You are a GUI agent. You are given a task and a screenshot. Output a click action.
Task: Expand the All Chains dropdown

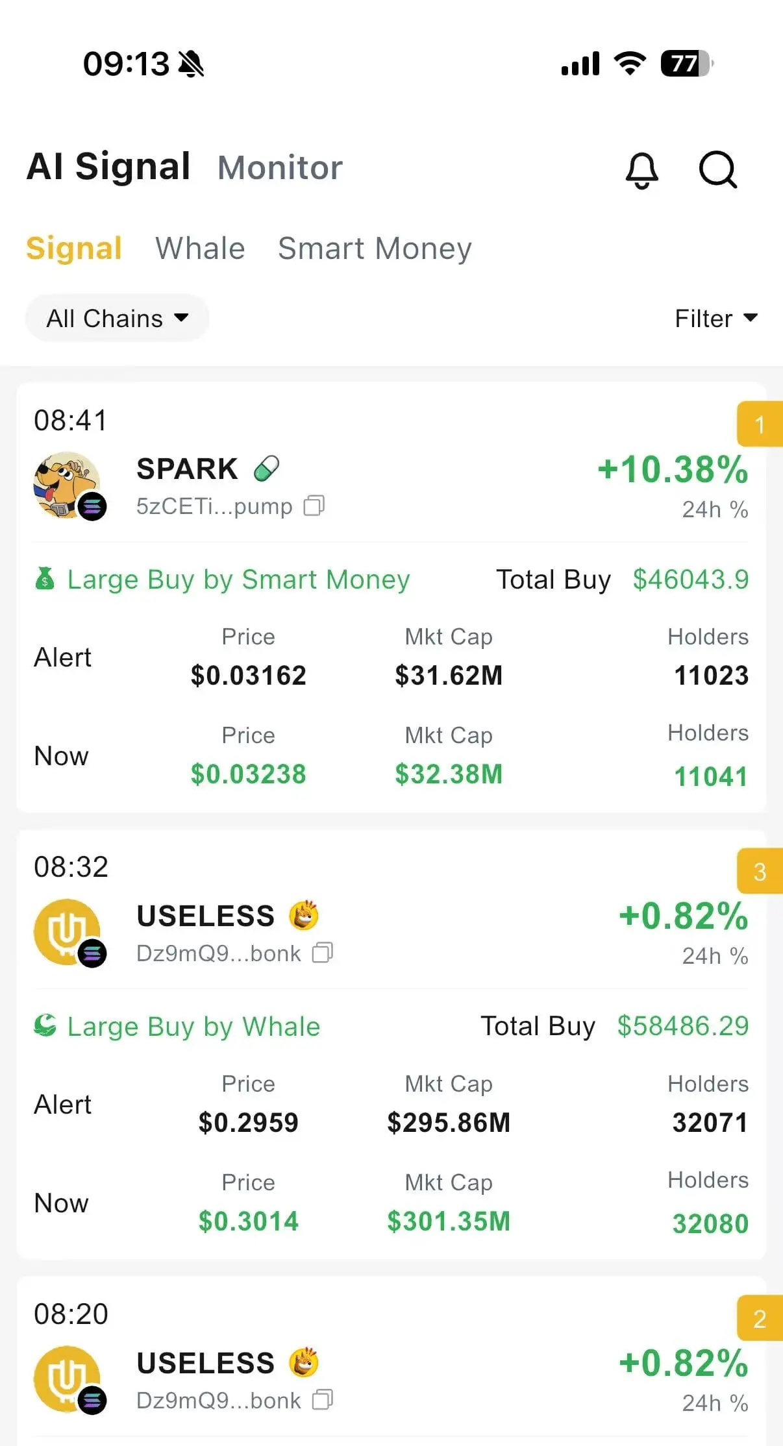pyautogui.click(x=118, y=318)
